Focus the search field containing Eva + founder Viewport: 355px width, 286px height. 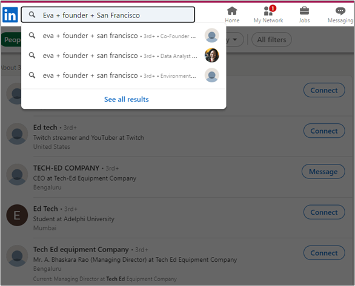(x=108, y=15)
